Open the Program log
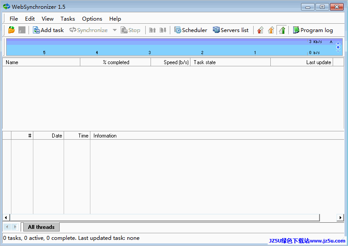 [x=313, y=30]
